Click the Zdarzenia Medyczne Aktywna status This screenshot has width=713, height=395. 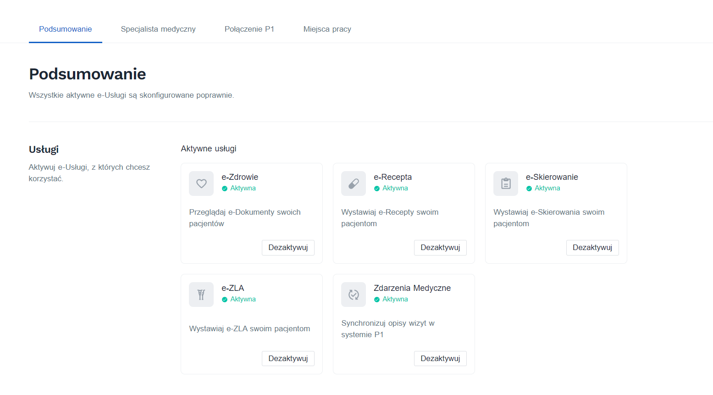tap(395, 299)
